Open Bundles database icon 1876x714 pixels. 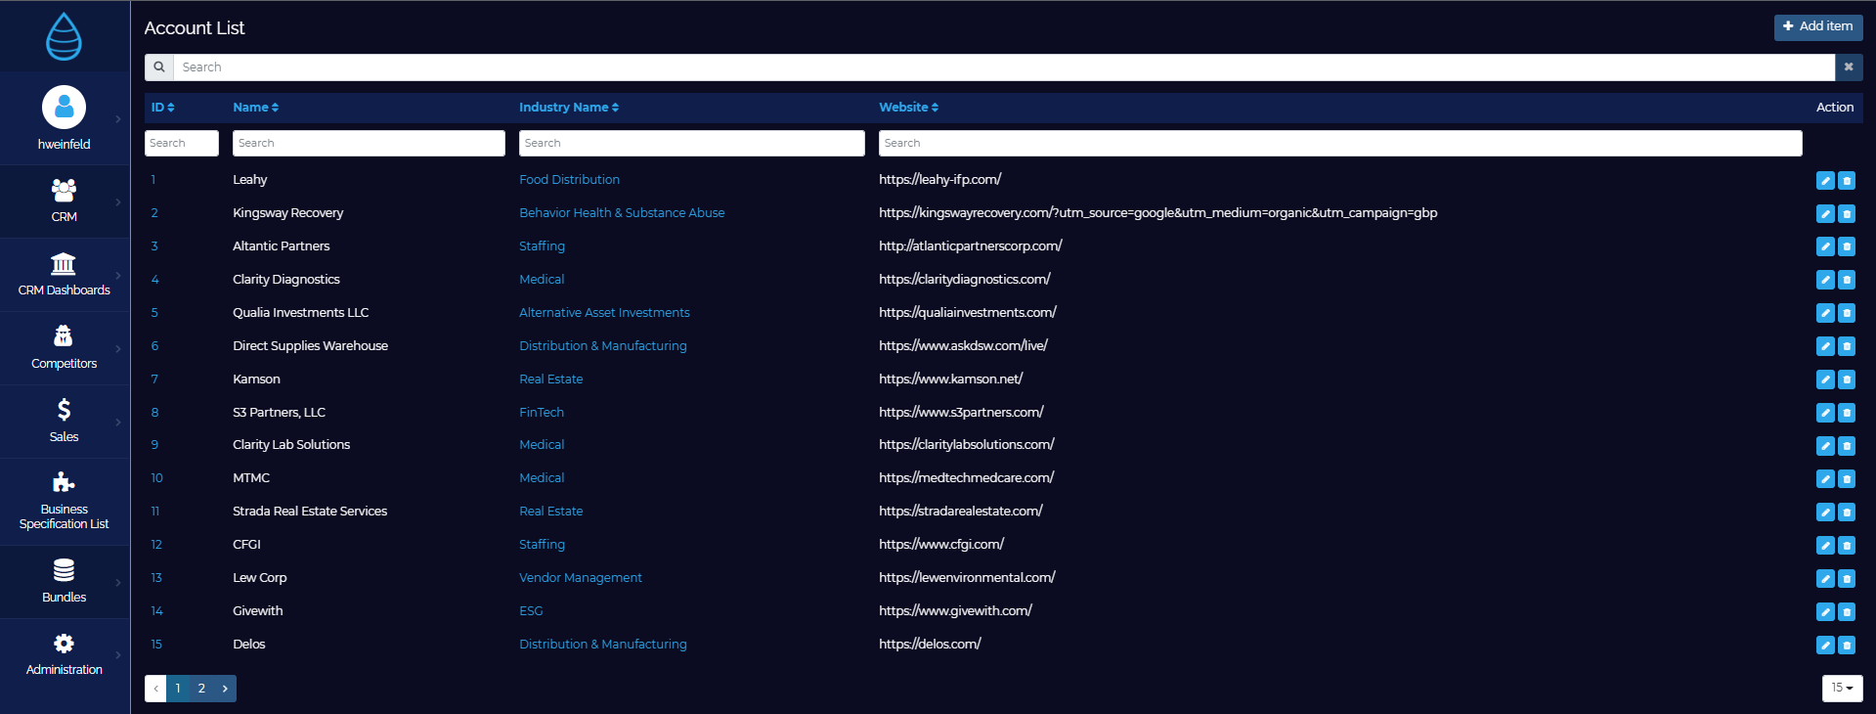click(64, 570)
